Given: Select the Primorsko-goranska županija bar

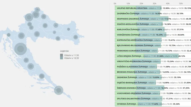Looking at the screenshot, I should click(x=136, y=51).
